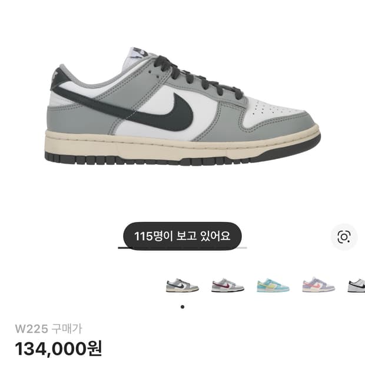Select the grey Dunk thumbnail with cream sole

(x=182, y=285)
